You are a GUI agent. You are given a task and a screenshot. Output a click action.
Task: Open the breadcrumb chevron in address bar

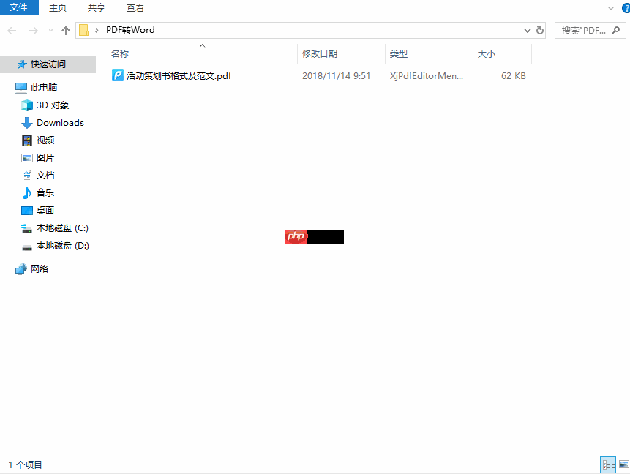[x=97, y=30]
